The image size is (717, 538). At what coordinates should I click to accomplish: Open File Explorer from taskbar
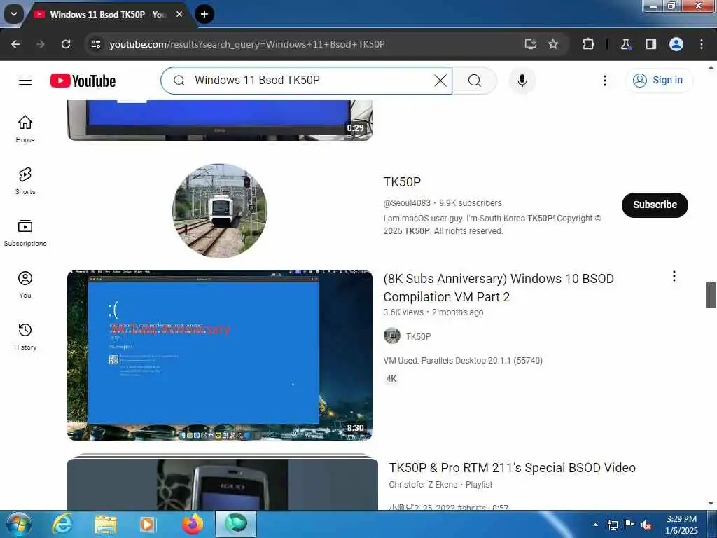[106, 525]
